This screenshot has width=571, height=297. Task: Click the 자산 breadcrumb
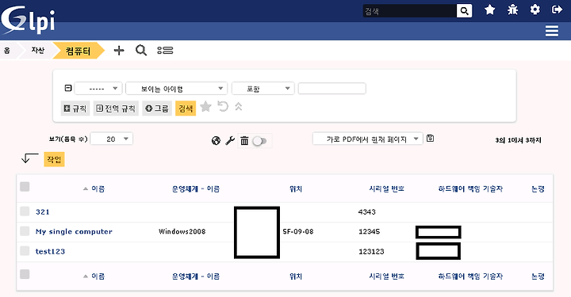(x=38, y=50)
